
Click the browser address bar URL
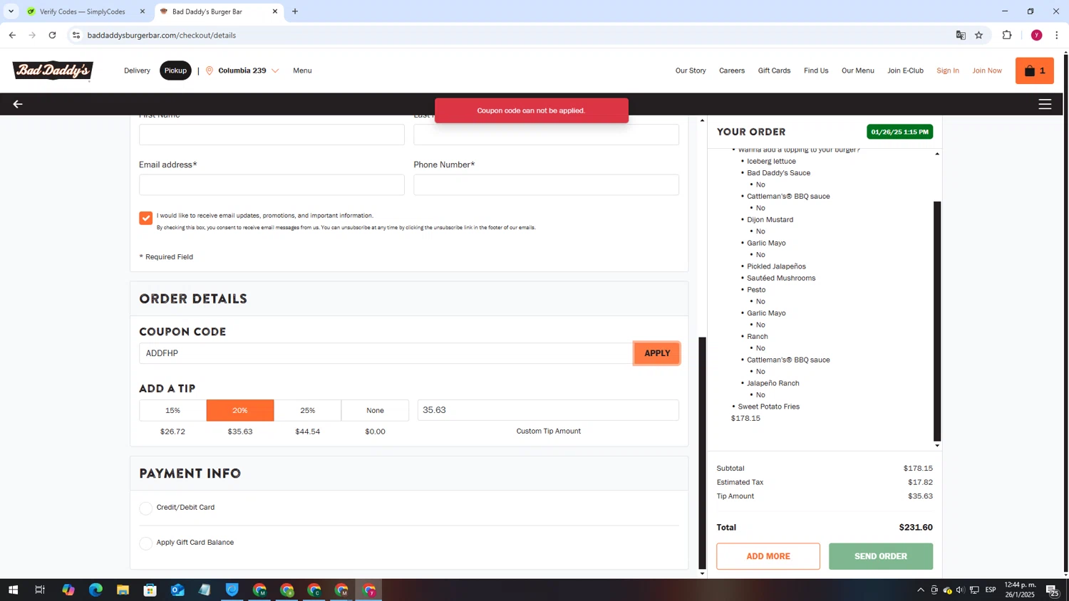tap(162, 35)
